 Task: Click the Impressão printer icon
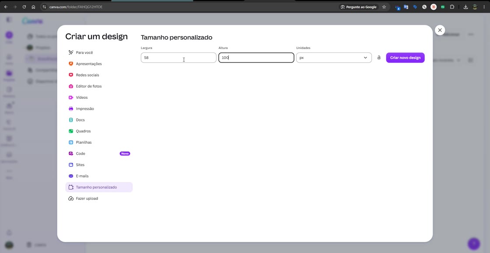pyautogui.click(x=71, y=108)
